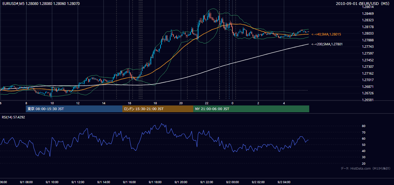
Task: Click price axis value 1.28323
Action: tap(368, 20)
